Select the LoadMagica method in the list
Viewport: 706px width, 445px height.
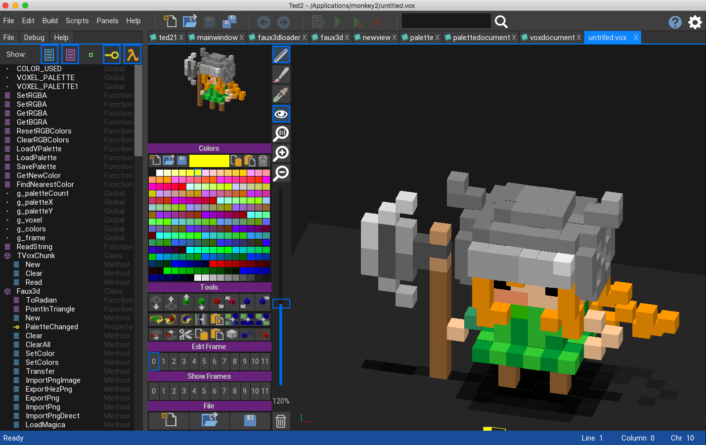pyautogui.click(x=45, y=425)
